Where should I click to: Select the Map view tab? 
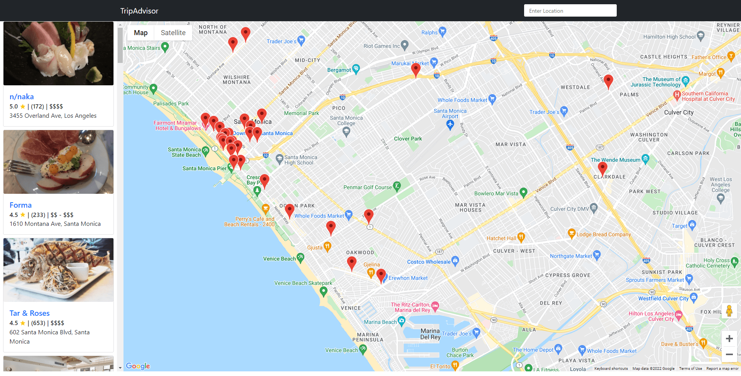pos(141,33)
